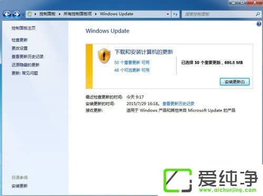Screen dimensions: 263x196
Task: Click the 今天 9:17 check time value
Action: click(x=135, y=97)
